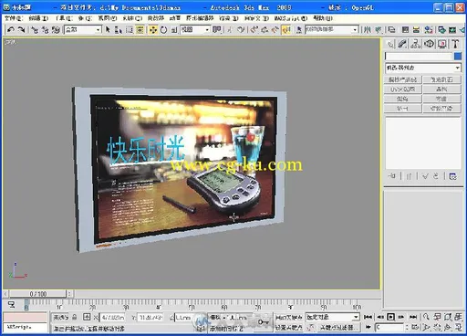This screenshot has width=467, height=336.
Task: Open the Select by Name dialog
Action: point(119,29)
